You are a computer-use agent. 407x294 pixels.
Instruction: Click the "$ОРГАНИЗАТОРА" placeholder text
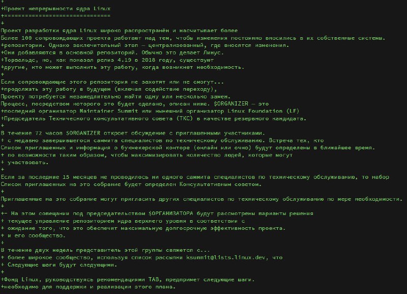click(x=174, y=213)
